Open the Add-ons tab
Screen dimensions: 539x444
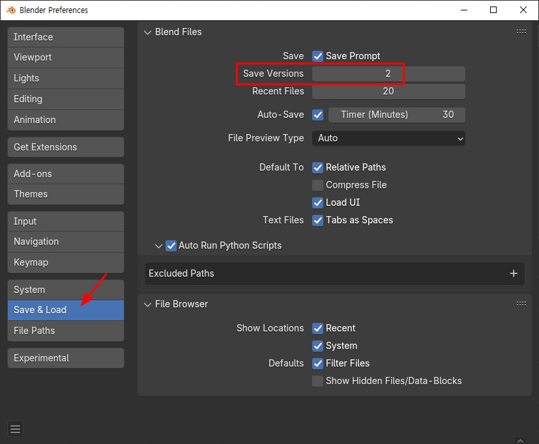click(66, 174)
